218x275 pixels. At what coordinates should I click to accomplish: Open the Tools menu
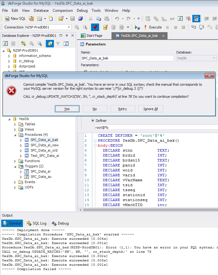coord(96,10)
